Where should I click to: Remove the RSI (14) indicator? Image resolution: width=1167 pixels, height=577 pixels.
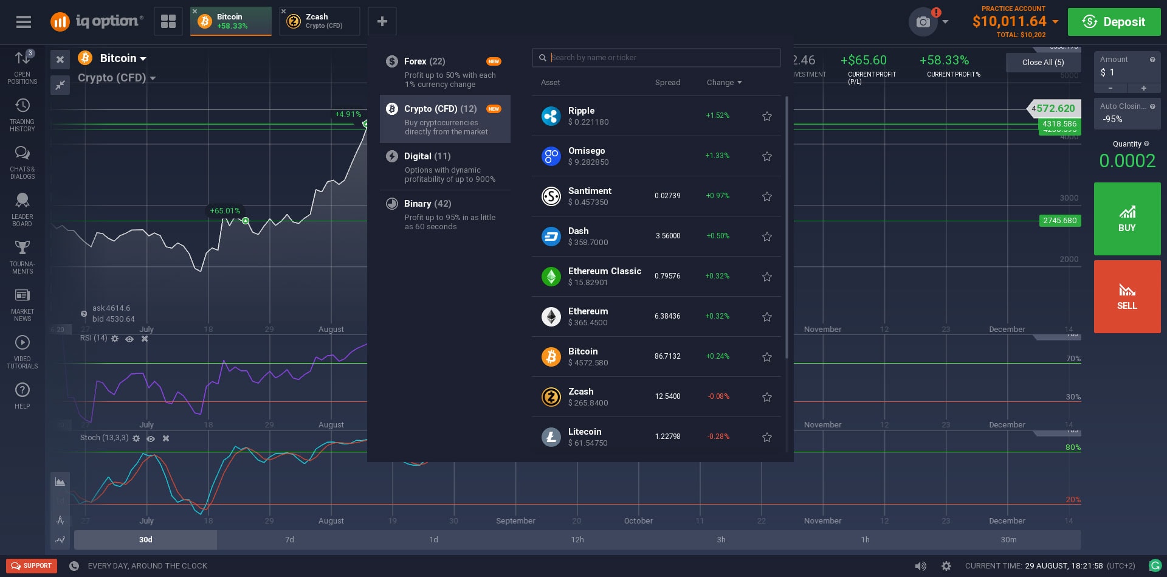(145, 339)
